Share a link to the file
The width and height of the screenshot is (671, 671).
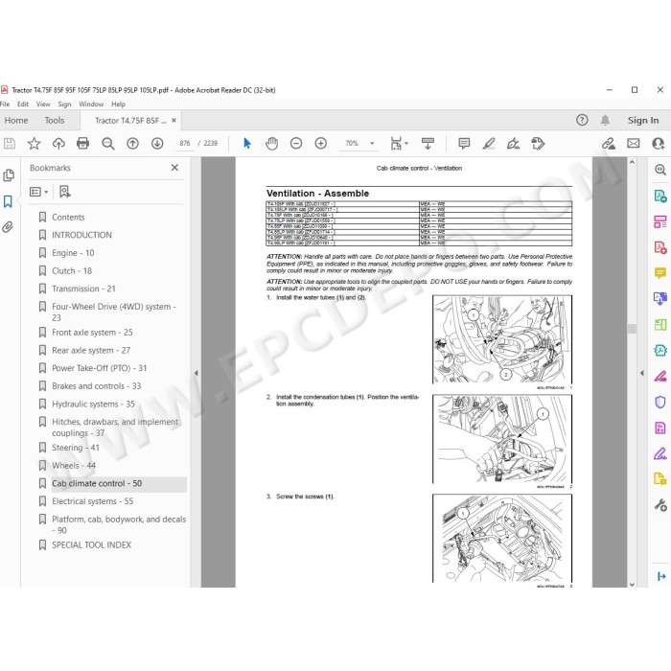[609, 144]
